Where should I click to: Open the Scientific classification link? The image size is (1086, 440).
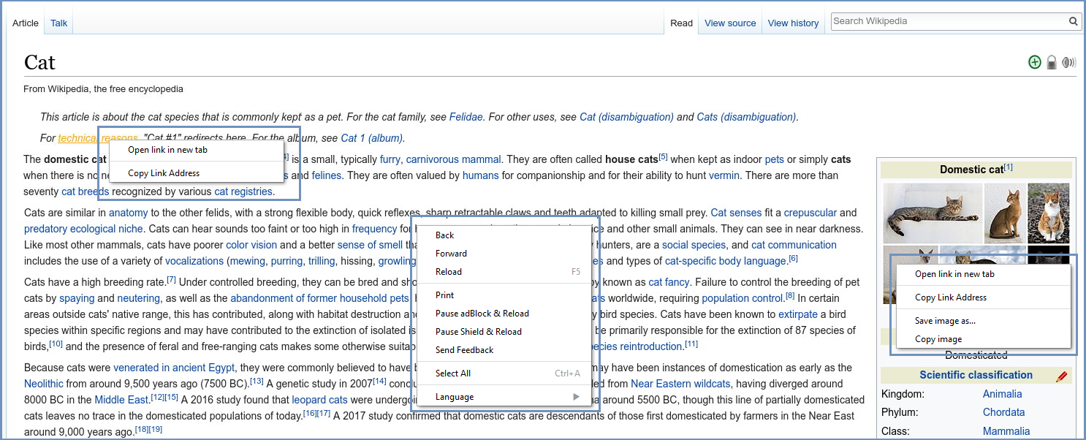pyautogui.click(x=976, y=375)
